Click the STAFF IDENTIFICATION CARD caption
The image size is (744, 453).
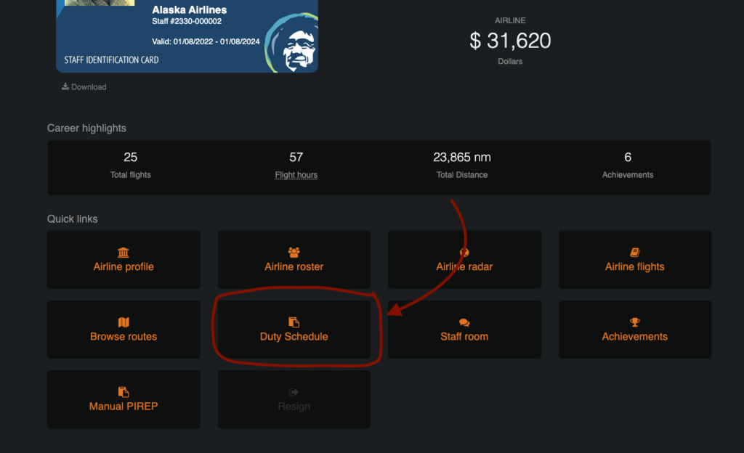tap(111, 60)
